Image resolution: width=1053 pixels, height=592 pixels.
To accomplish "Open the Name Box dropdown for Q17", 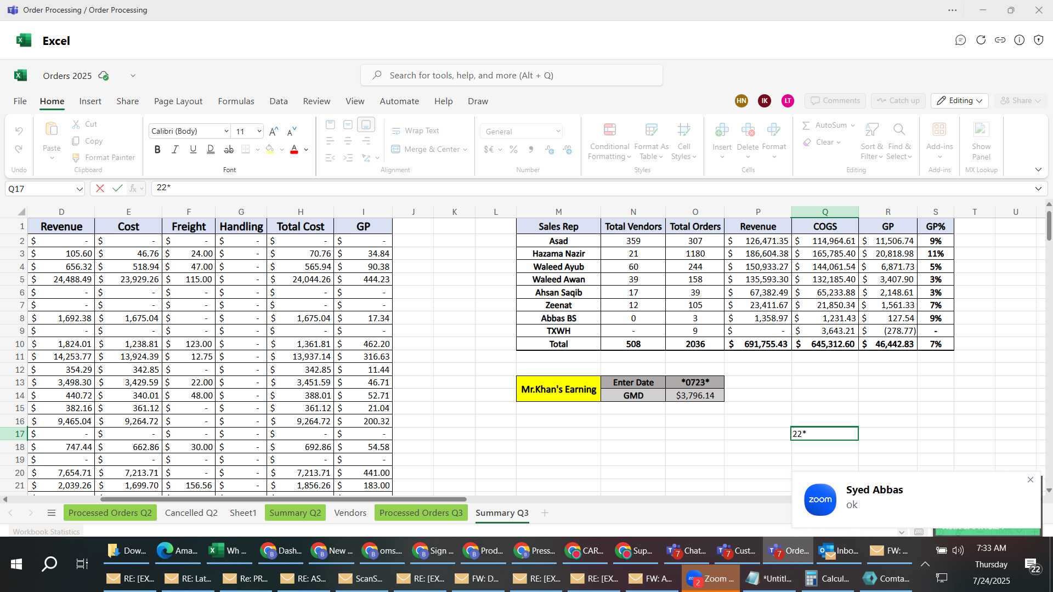I will 80,189.
